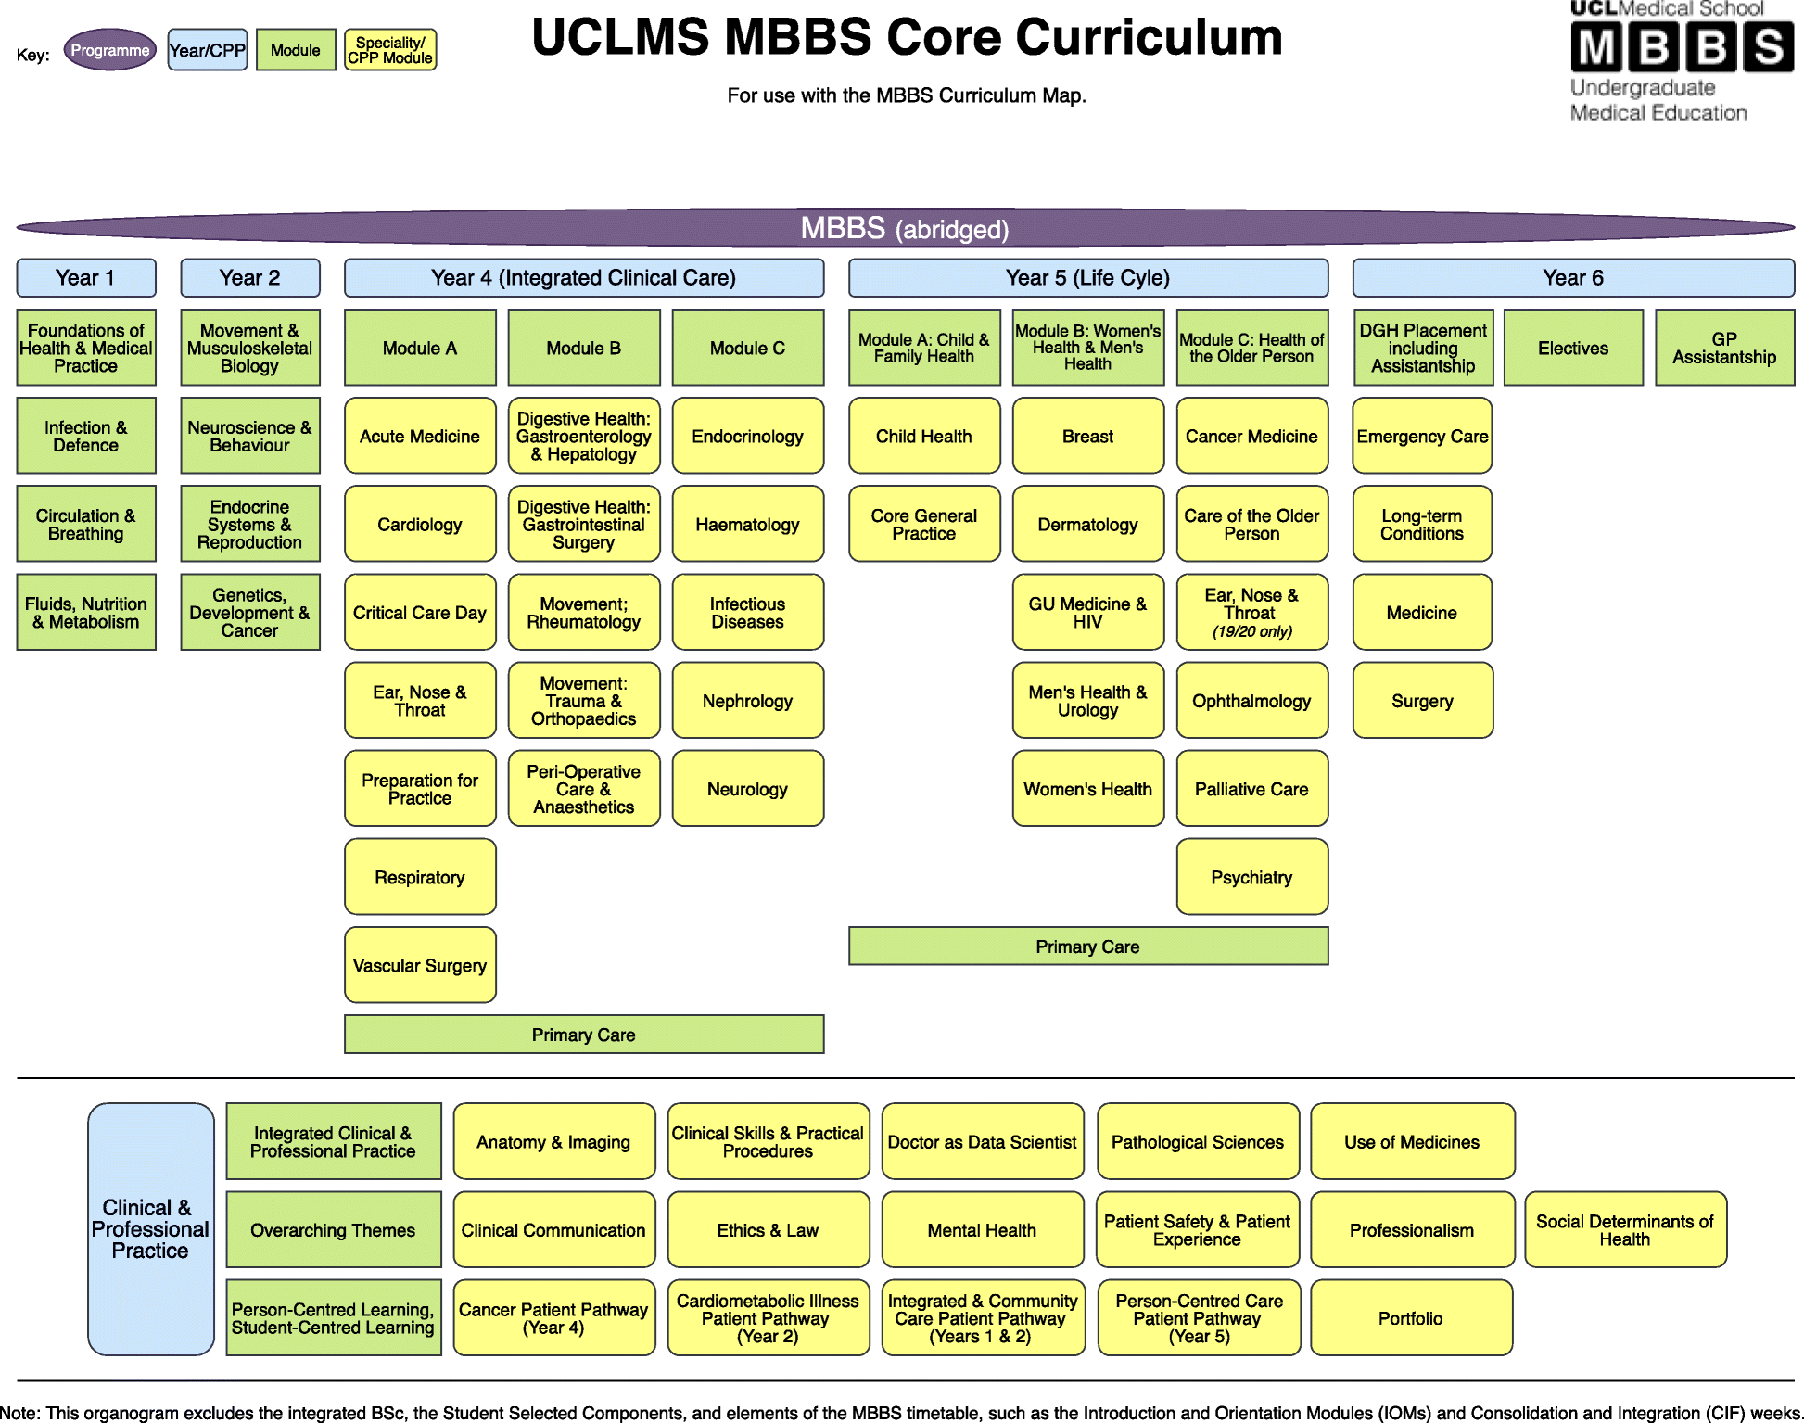The image size is (1804, 1423).
Task: Open Digestive Health: Gastrointestinal Surgery
Action: [584, 524]
